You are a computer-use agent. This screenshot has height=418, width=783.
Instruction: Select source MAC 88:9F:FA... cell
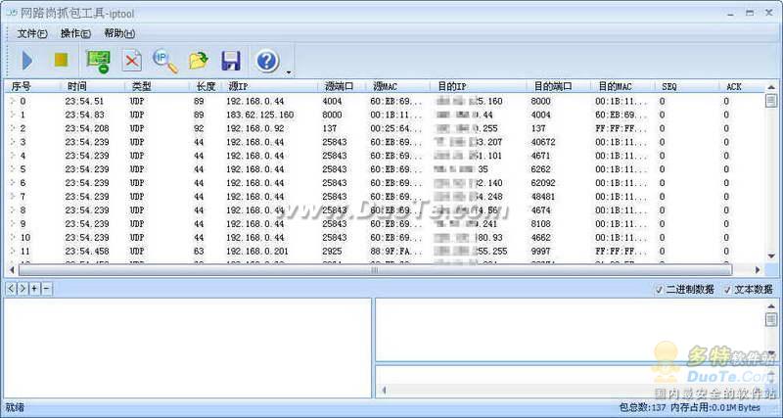click(x=396, y=252)
